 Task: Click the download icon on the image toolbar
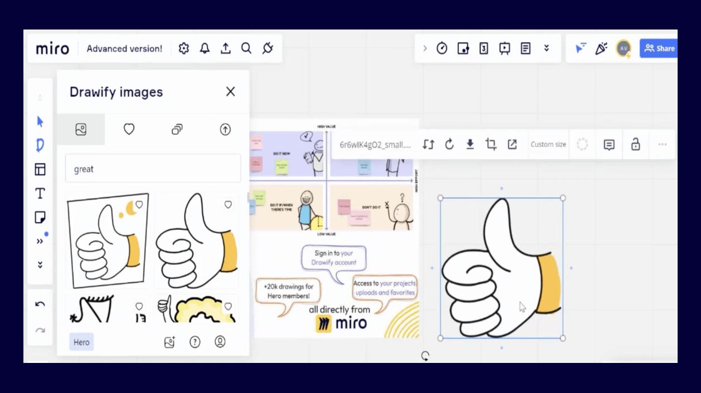tap(470, 144)
